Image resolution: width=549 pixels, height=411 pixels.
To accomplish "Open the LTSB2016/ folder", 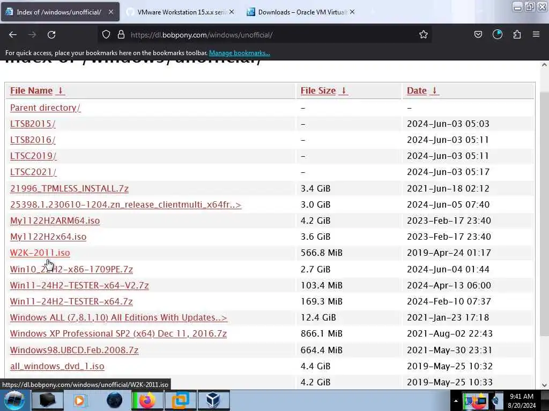I will pyautogui.click(x=33, y=140).
